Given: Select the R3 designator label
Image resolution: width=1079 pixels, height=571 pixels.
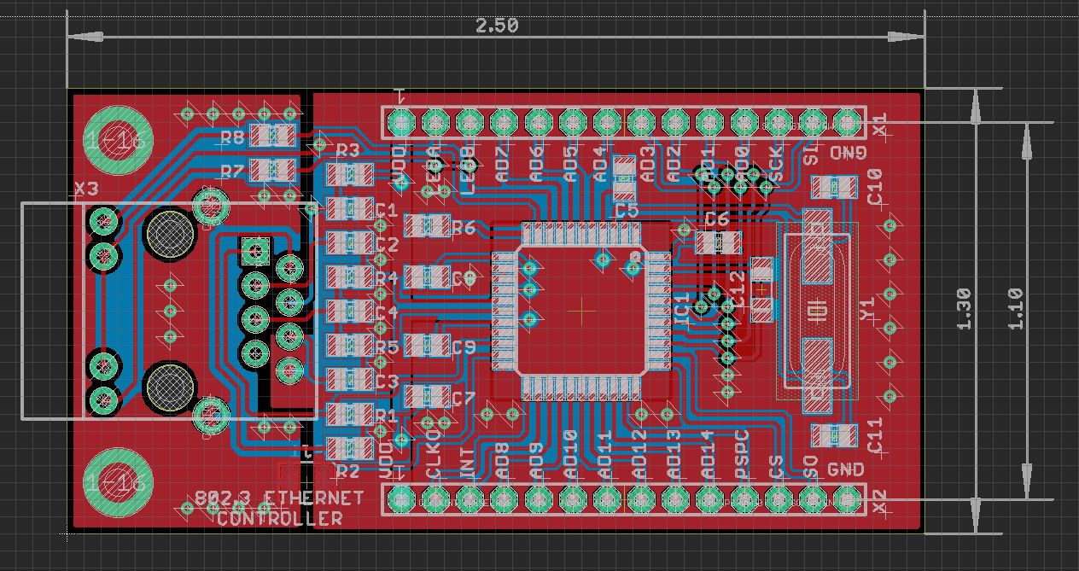Looking at the screenshot, I should coord(348,151).
